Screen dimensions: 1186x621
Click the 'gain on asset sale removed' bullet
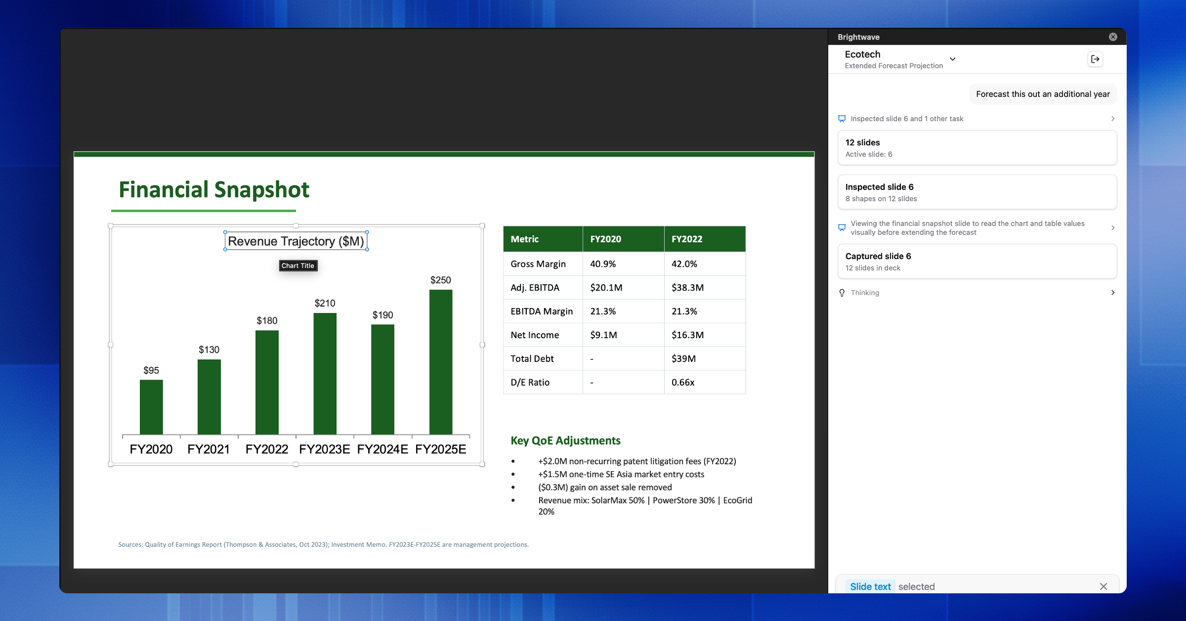[x=605, y=488]
